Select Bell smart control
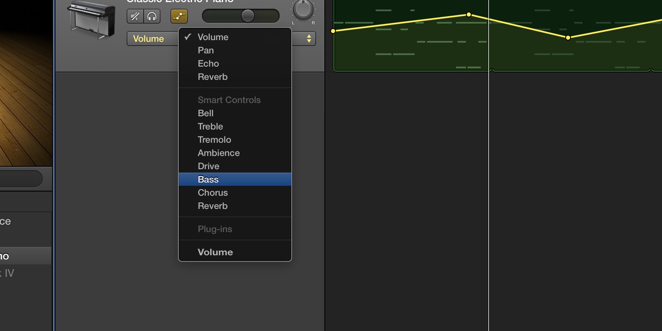The height and width of the screenshot is (331, 662). coord(235,113)
